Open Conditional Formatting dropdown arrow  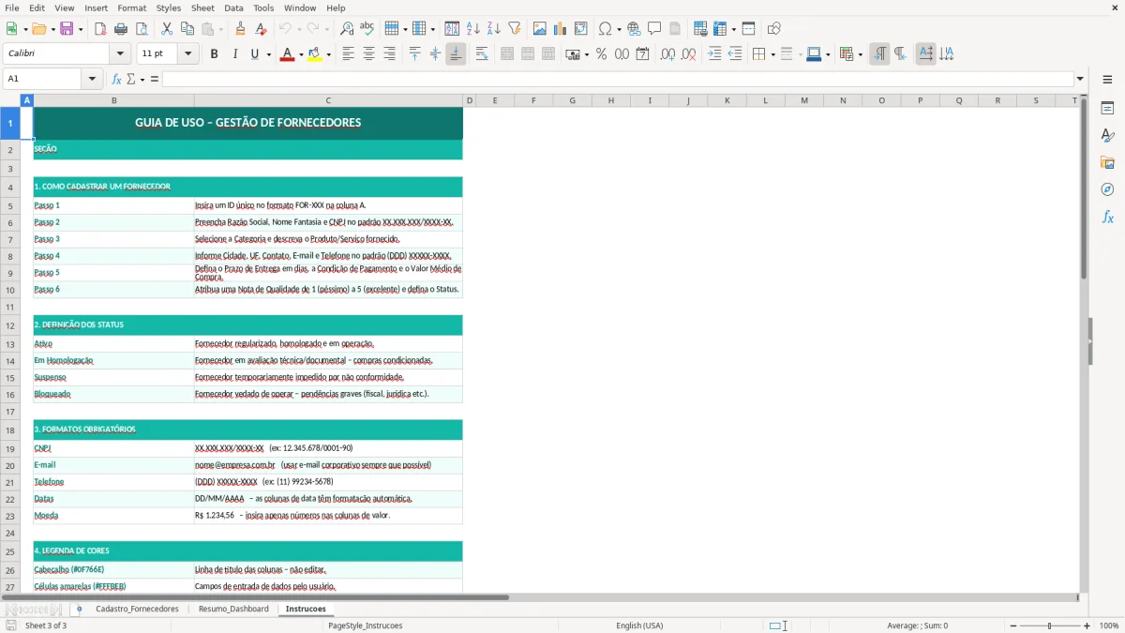(x=860, y=54)
